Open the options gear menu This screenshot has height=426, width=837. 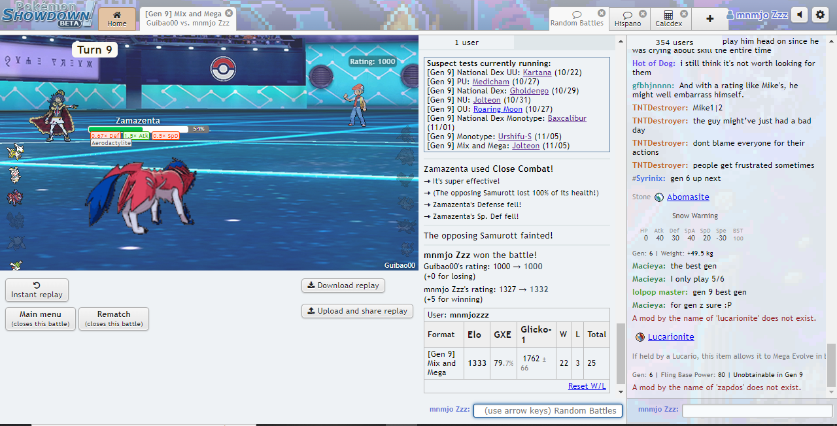click(820, 15)
